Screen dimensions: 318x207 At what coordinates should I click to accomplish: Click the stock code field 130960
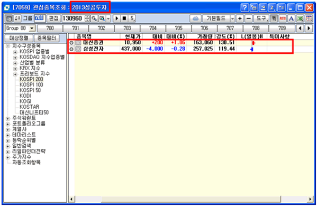[x=73, y=18]
